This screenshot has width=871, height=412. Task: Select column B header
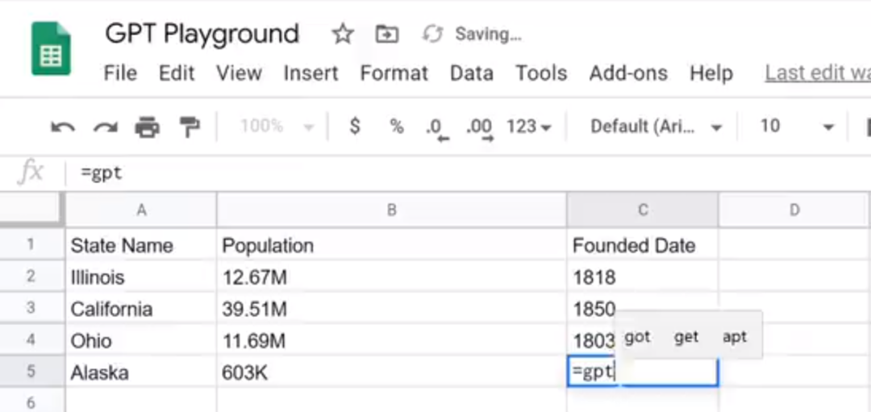pyautogui.click(x=392, y=210)
